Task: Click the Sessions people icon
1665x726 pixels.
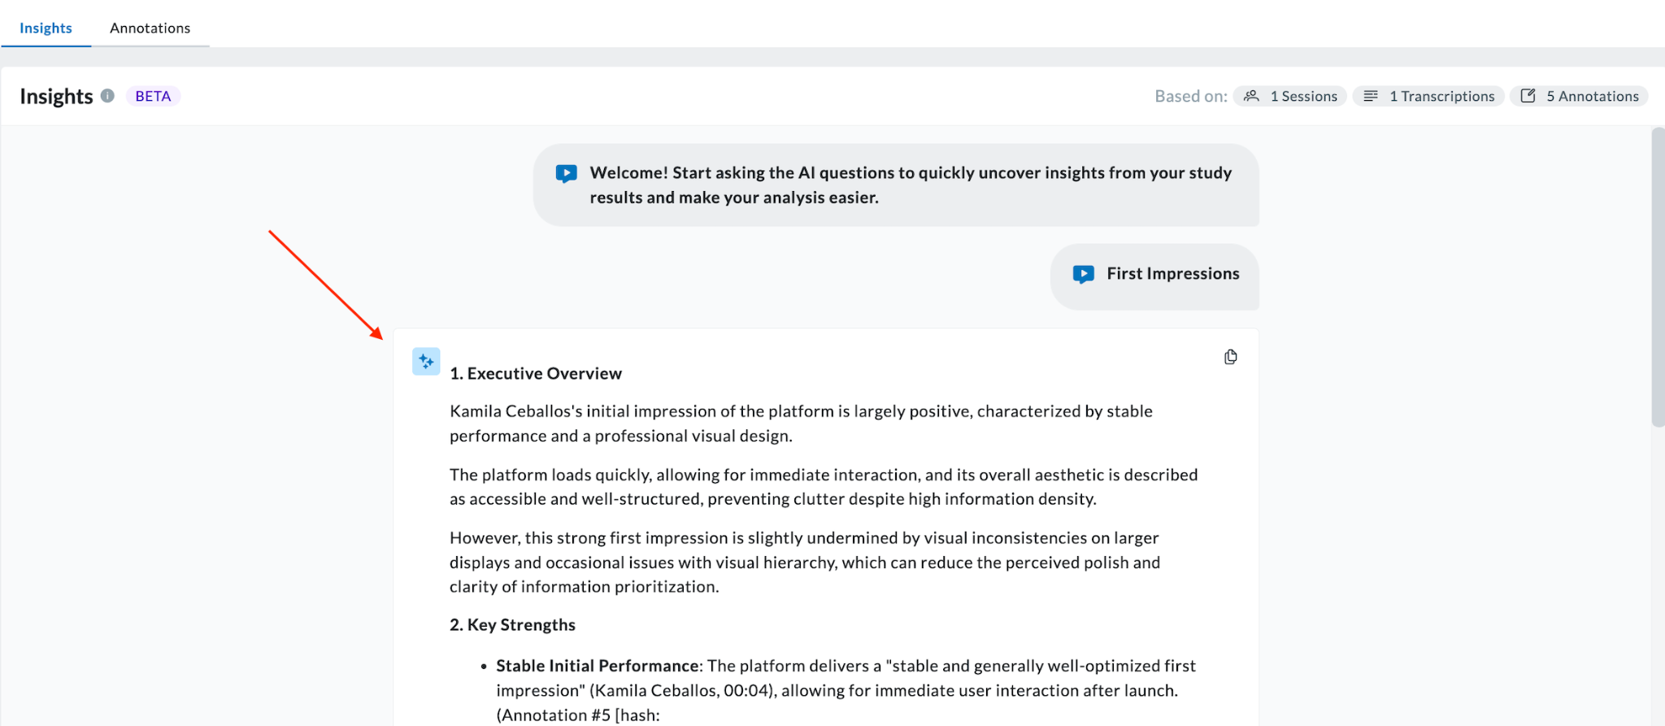Action: point(1252,96)
